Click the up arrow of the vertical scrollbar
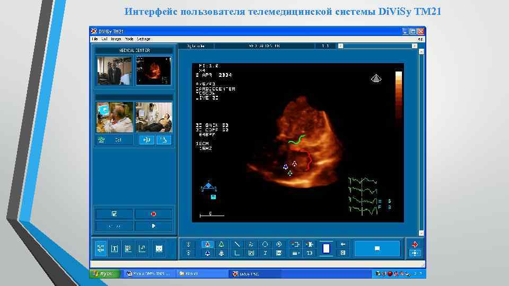The height and width of the screenshot is (286, 509). [422, 51]
